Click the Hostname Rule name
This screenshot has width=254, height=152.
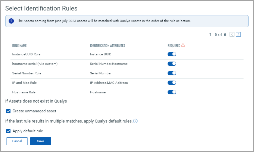pos(24,92)
